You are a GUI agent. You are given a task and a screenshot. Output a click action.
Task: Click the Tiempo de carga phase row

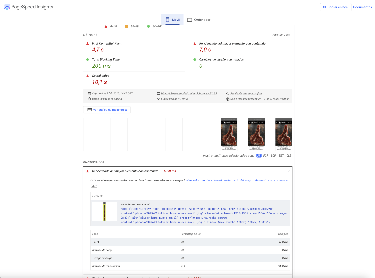coord(190,258)
